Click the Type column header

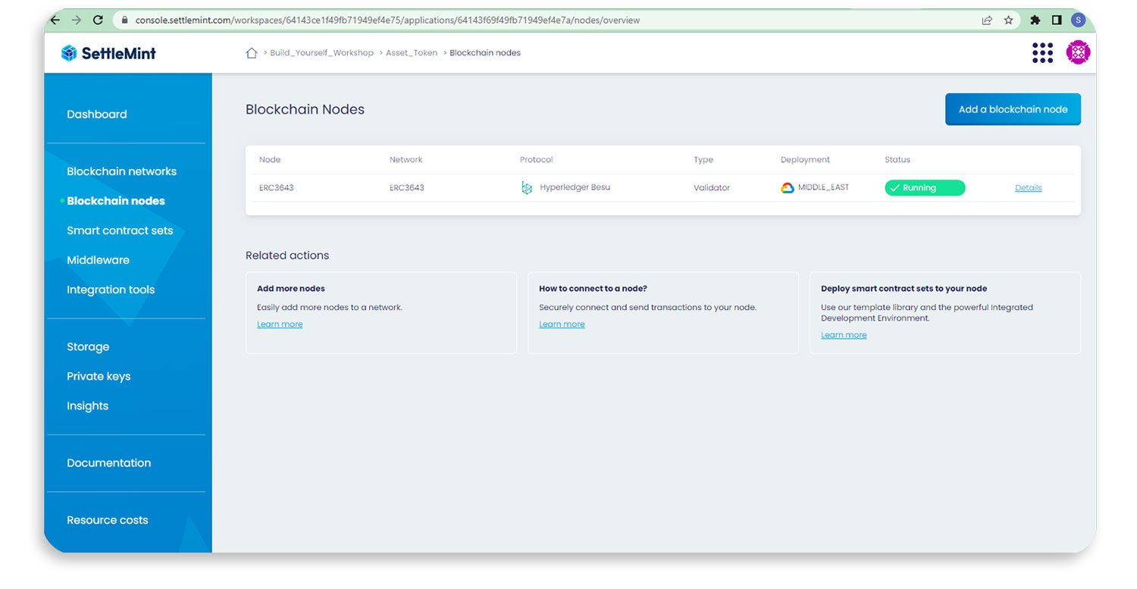(703, 160)
